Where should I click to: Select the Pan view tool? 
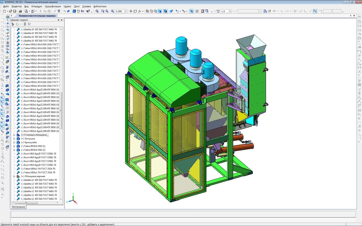tap(131, 11)
